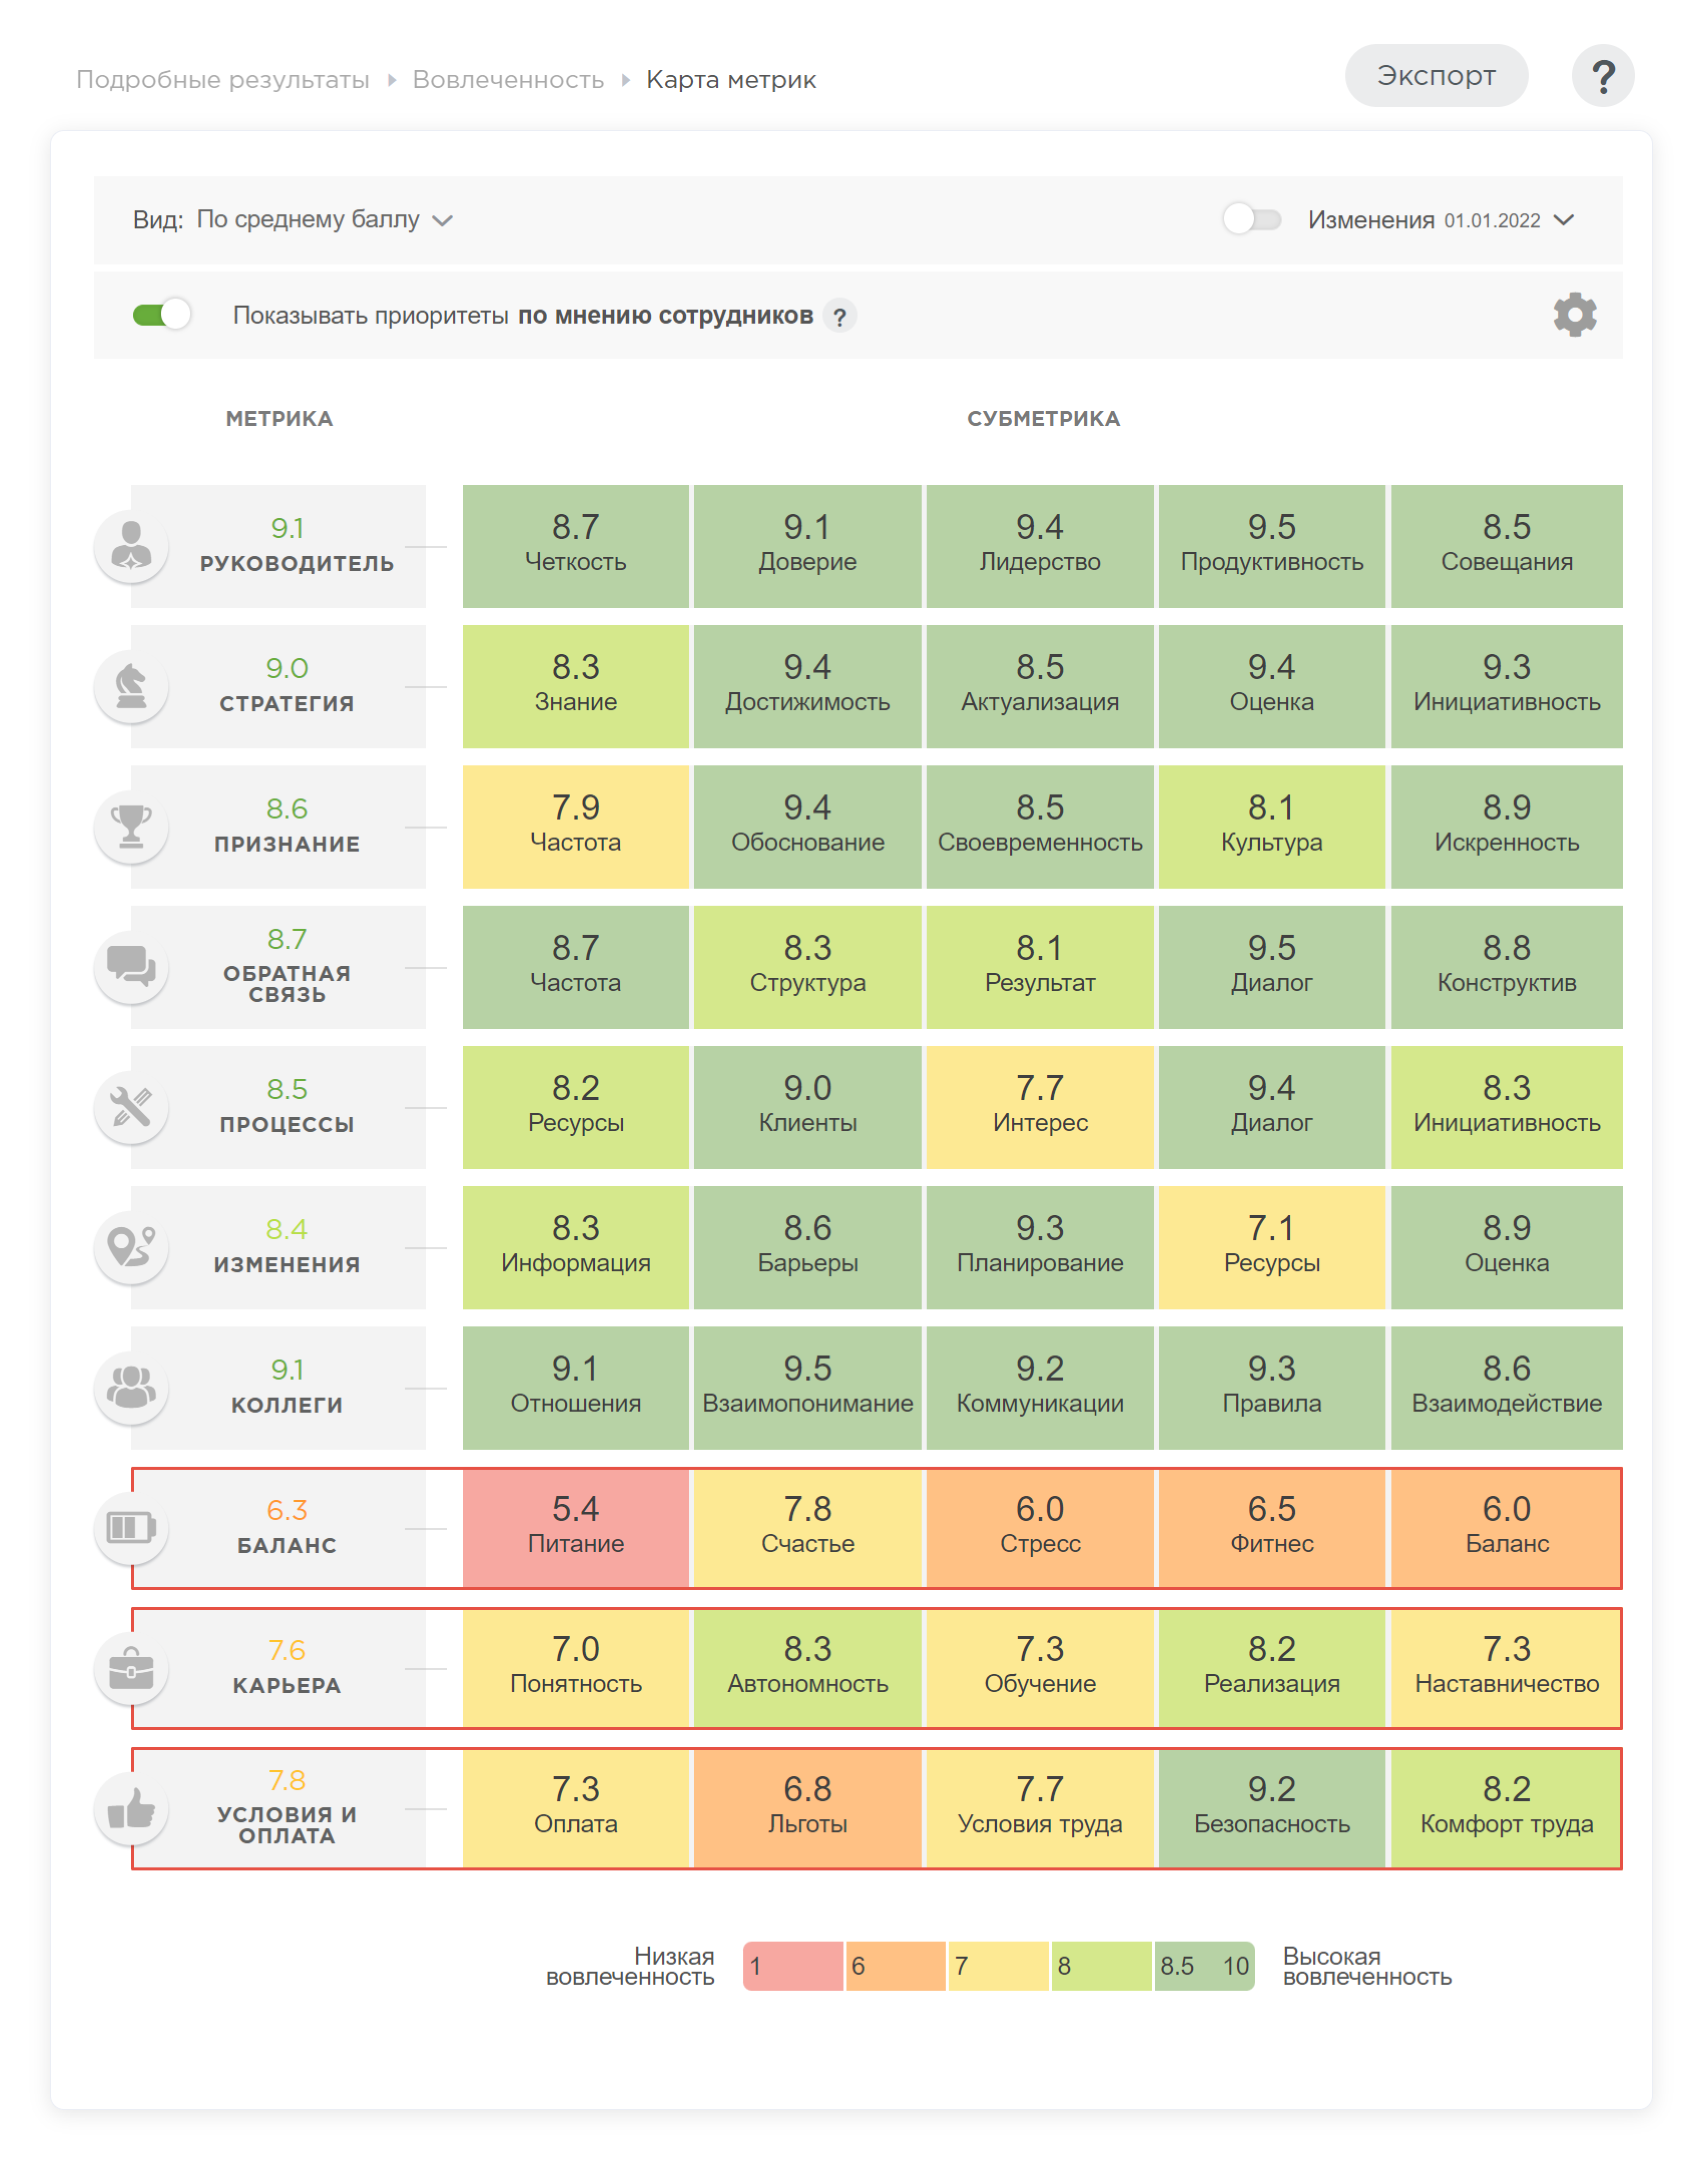The height and width of the screenshot is (2170, 1708).
Task: Select the Питание cell scoring 5.4
Action: (x=576, y=1528)
